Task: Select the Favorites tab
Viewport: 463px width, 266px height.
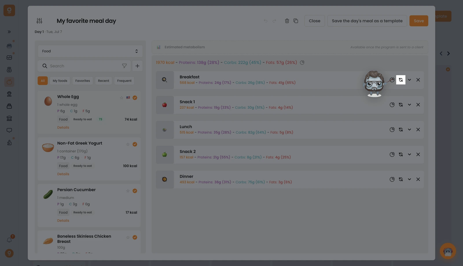Action: point(82,81)
